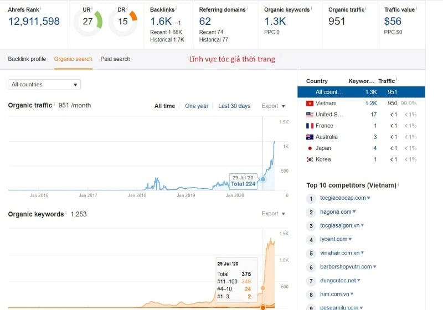Screen dimensions: 443x310
Task: Click the France flag icon
Action: click(x=310, y=126)
